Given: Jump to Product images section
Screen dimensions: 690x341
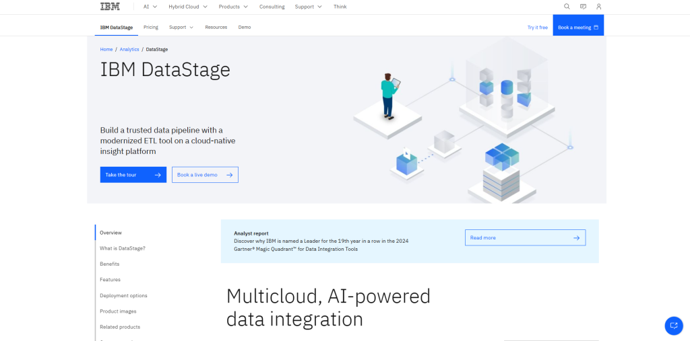Looking at the screenshot, I should pos(118,311).
